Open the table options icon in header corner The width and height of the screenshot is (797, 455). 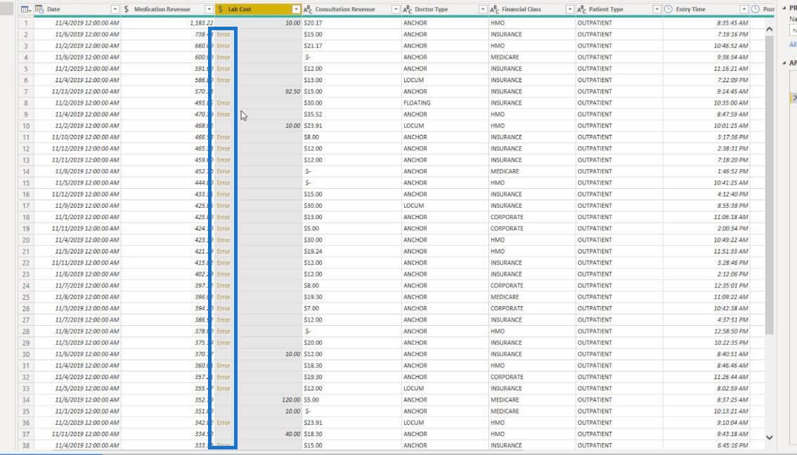coord(25,9)
